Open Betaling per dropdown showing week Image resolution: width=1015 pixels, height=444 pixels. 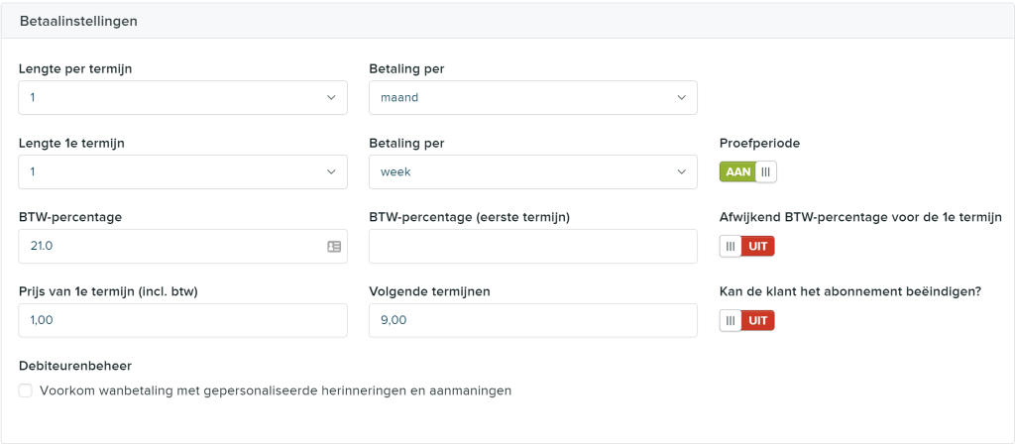[532, 172]
